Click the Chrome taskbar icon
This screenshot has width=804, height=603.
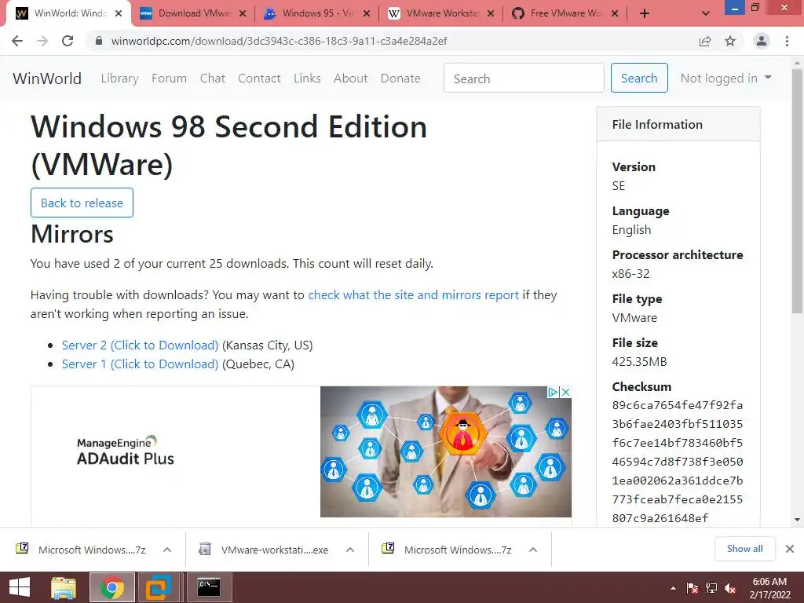[x=112, y=587]
